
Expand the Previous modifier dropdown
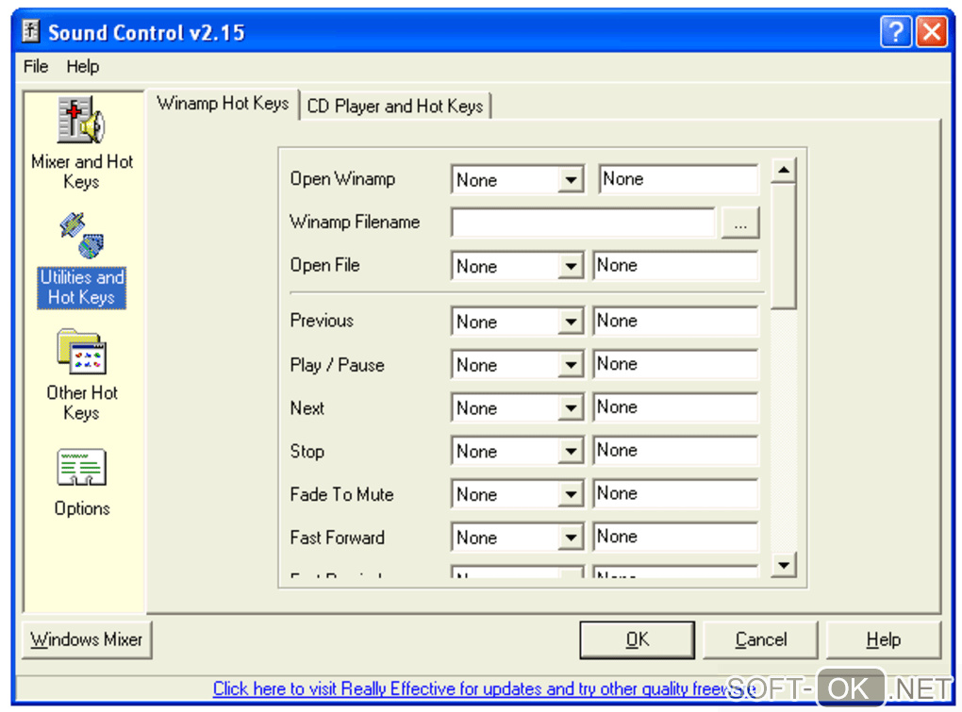click(571, 322)
